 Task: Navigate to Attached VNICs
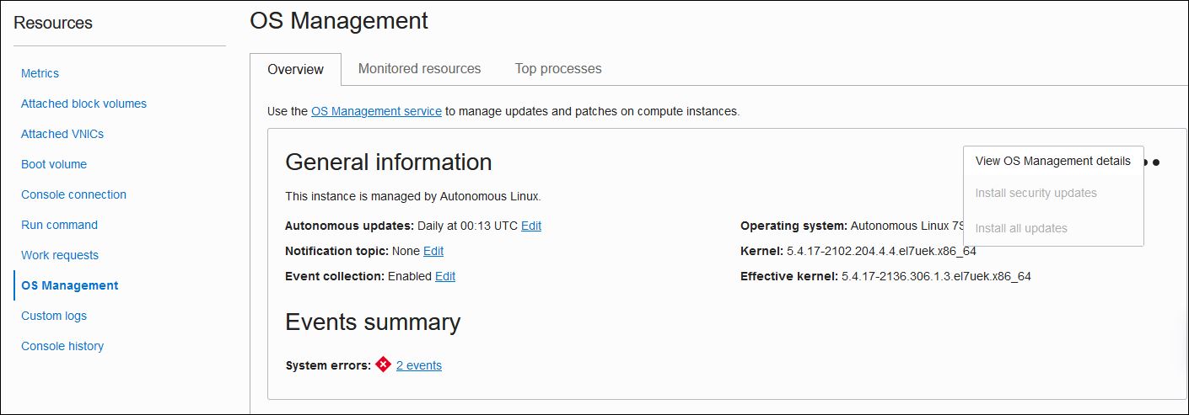(x=62, y=134)
